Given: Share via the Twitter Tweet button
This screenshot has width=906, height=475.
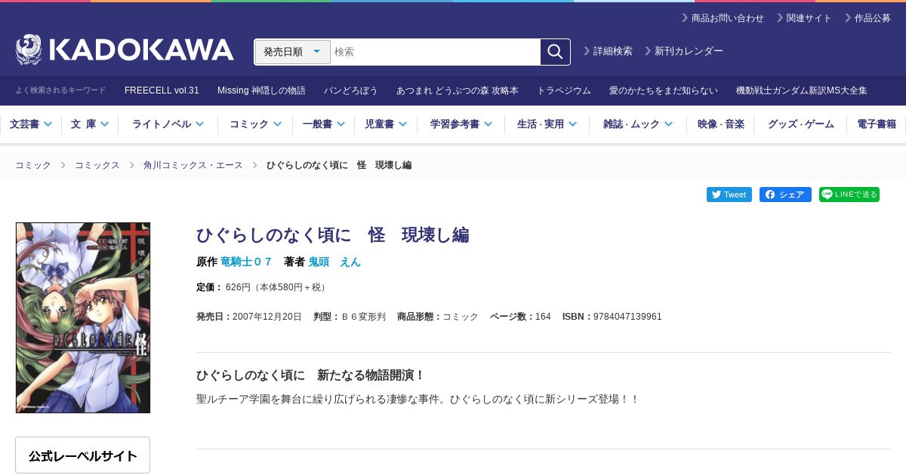Looking at the screenshot, I should coord(729,195).
